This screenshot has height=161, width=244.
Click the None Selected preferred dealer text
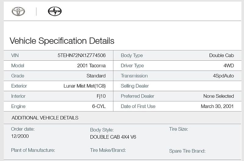(x=218, y=96)
